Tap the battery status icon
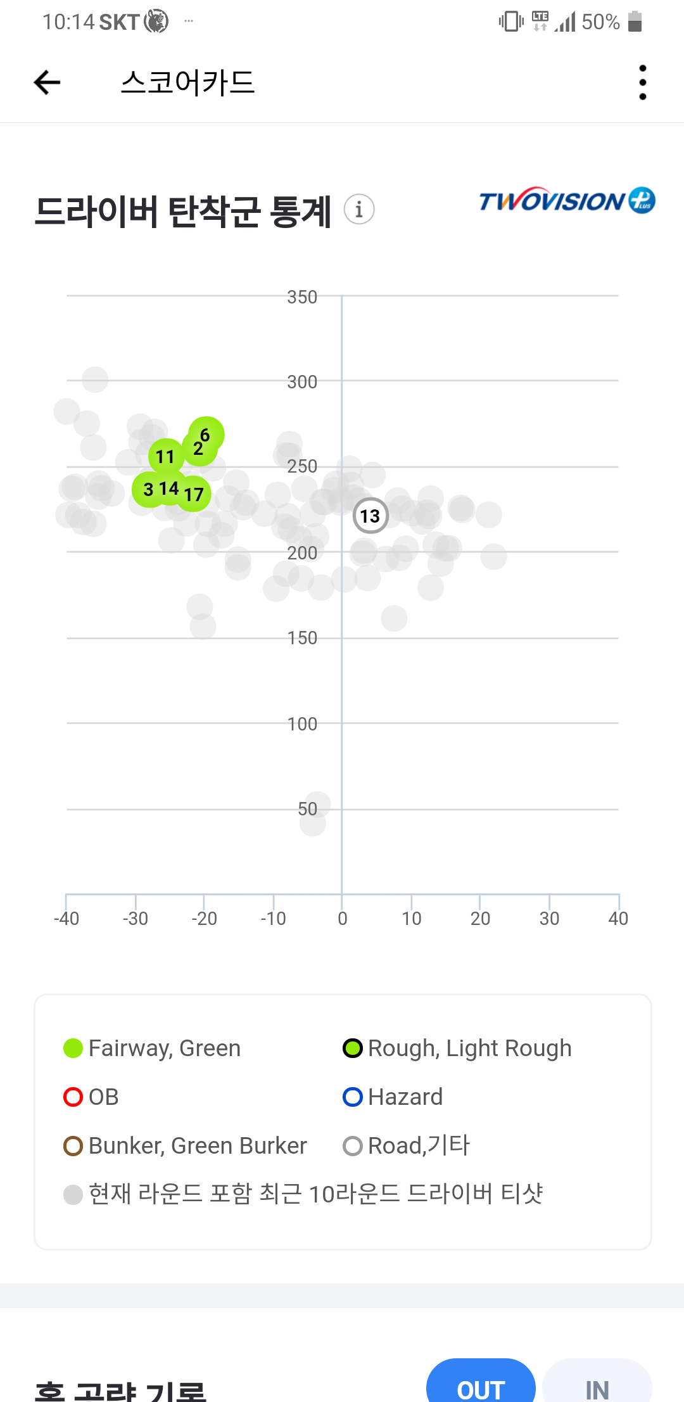 (635, 22)
